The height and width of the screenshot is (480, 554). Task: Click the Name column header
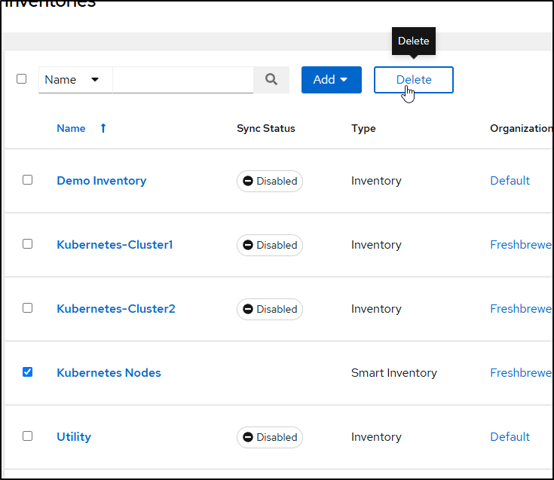pos(71,128)
